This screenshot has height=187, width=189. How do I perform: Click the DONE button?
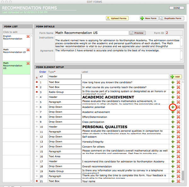177,8
